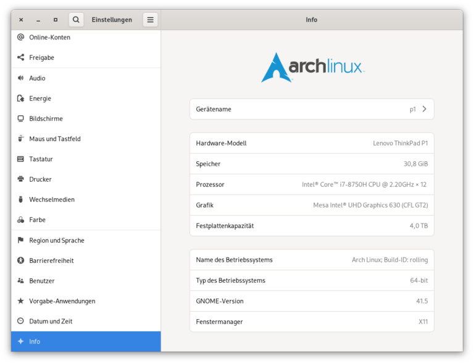Open Region und Sprache settings
This screenshot has width=474, height=364.
(86, 240)
